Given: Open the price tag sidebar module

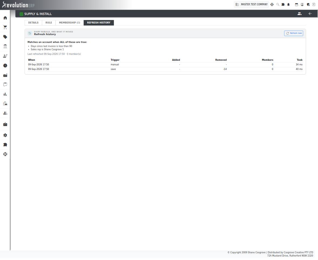Looking at the screenshot, I should (5, 37).
